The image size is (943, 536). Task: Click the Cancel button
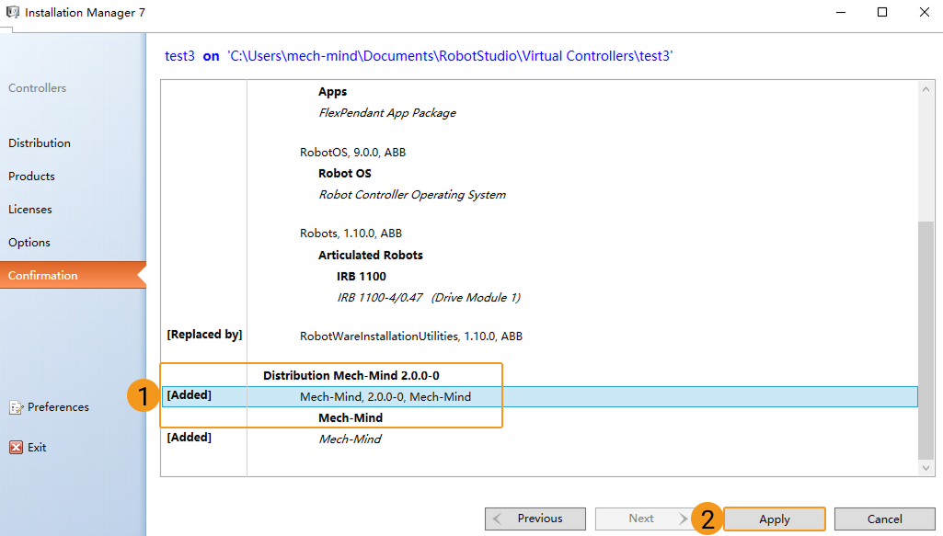(884, 519)
